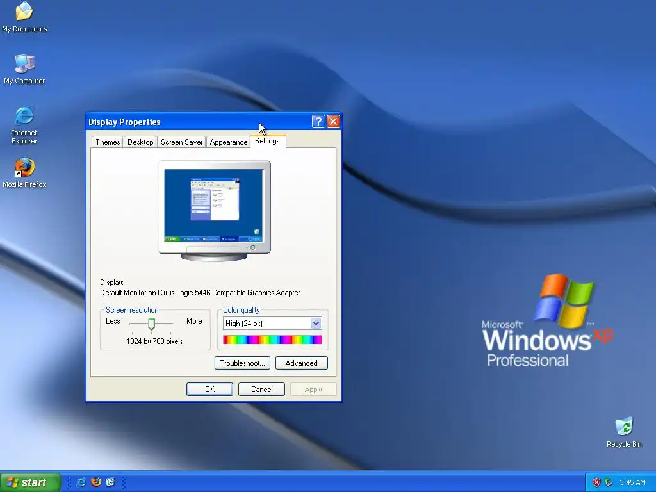This screenshot has height=492, width=656.
Task: Switch to the Desktop tab
Action: point(140,142)
